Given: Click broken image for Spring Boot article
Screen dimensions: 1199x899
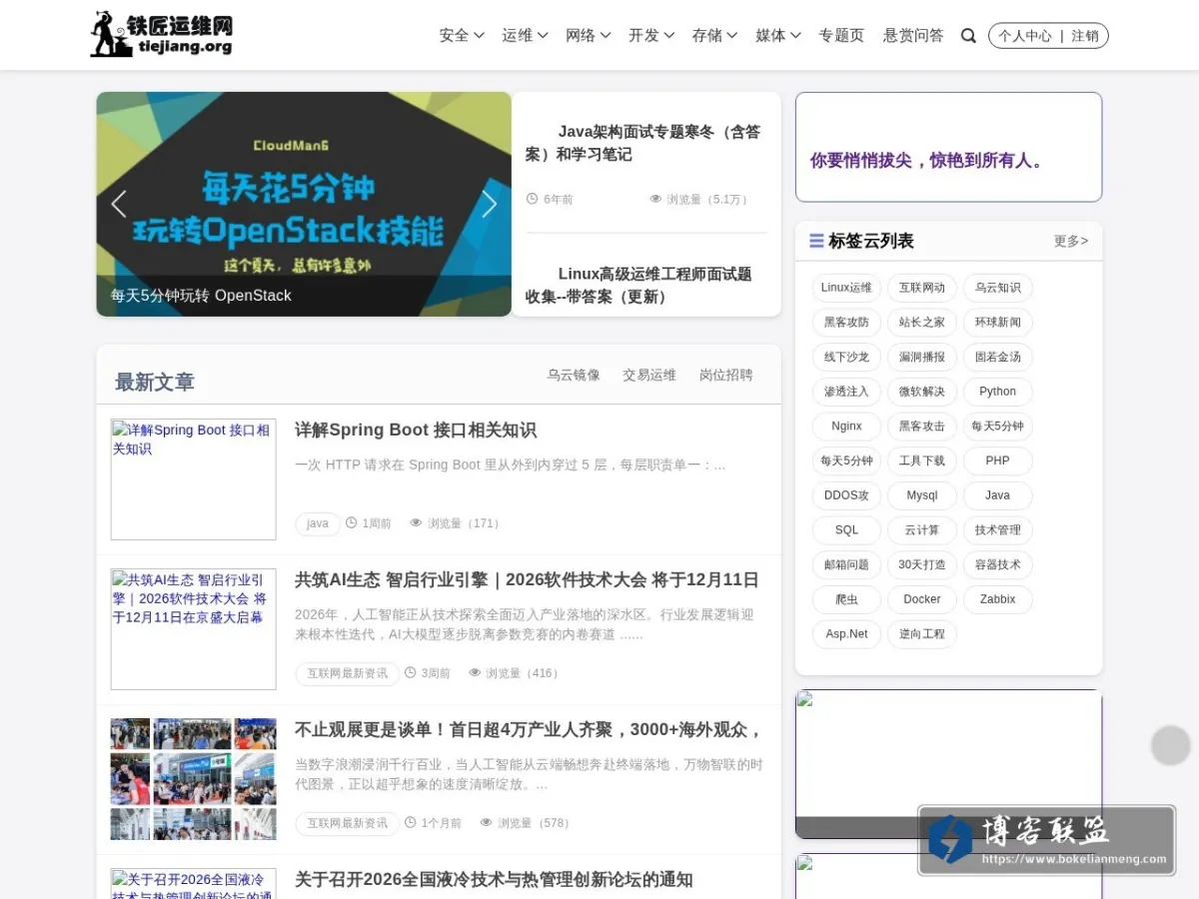Looking at the screenshot, I should pyautogui.click(x=193, y=479).
